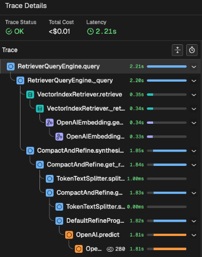Collapse the DefaultRefineProg... chevron
Viewport: 202px width, 257px height.
click(194, 221)
